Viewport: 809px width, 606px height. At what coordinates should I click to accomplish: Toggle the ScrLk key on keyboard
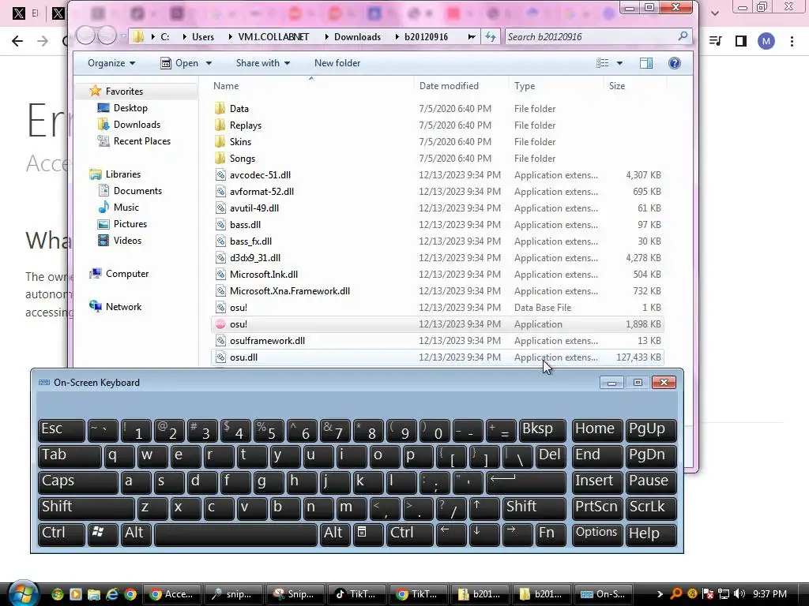tap(651, 508)
